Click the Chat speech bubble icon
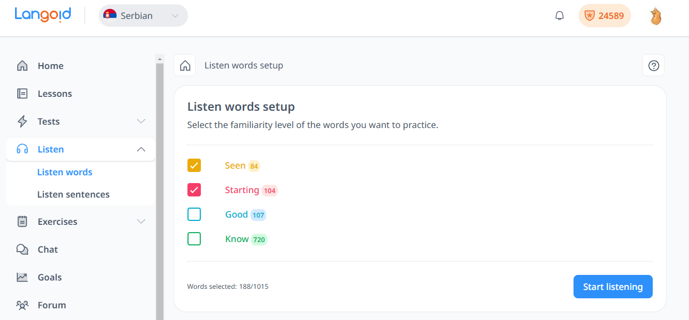The width and height of the screenshot is (689, 320). (x=22, y=249)
